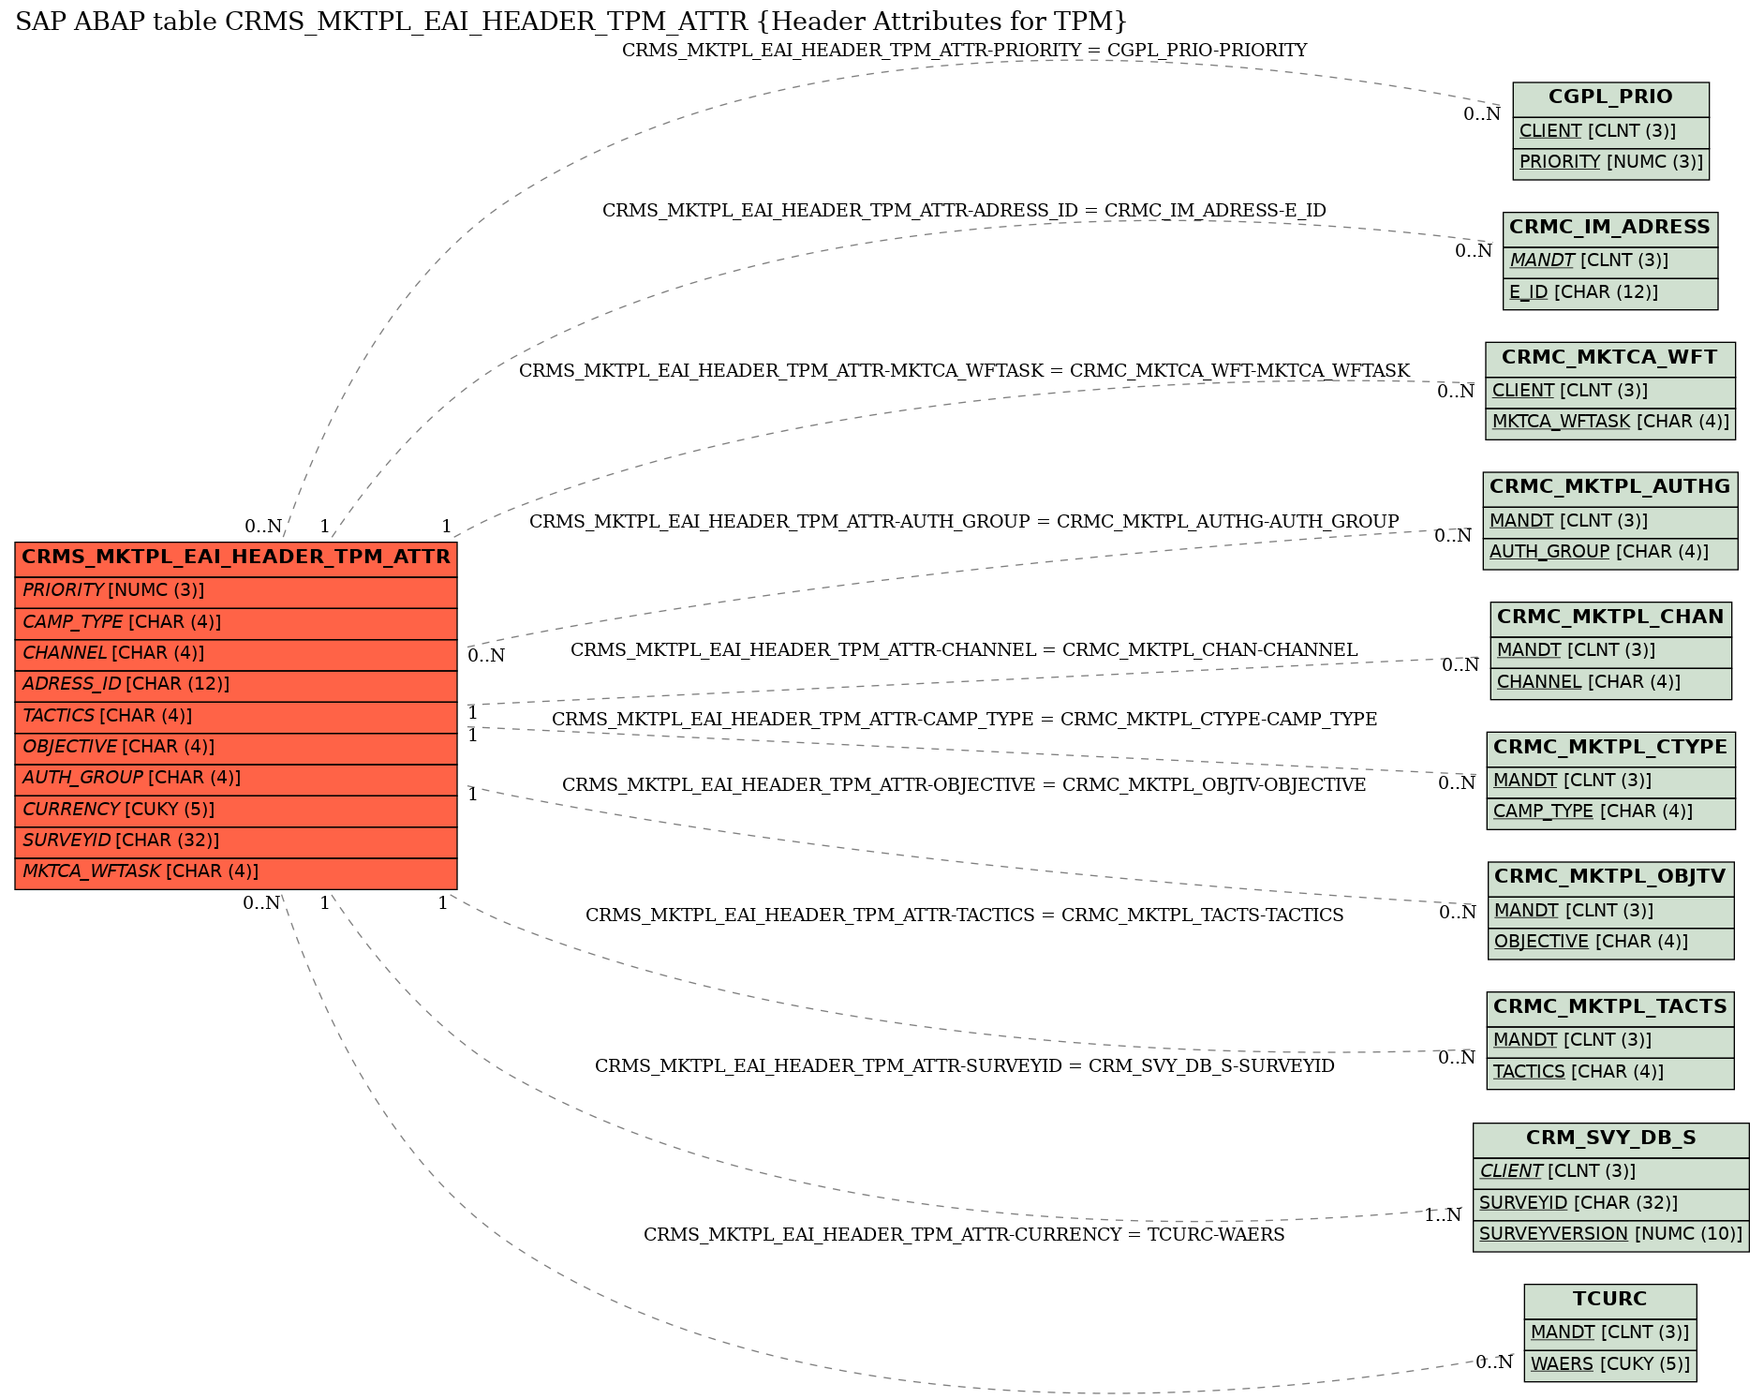Click CHANNEL [CHAR (4)] in CRMC_MKTPL_CHAN
The width and height of the screenshot is (1764, 1399).
(x=1610, y=683)
